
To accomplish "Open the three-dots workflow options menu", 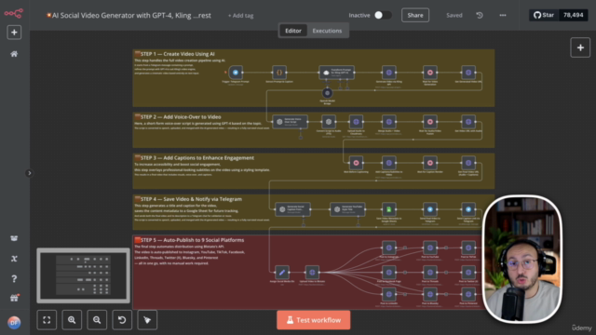I will (503, 15).
